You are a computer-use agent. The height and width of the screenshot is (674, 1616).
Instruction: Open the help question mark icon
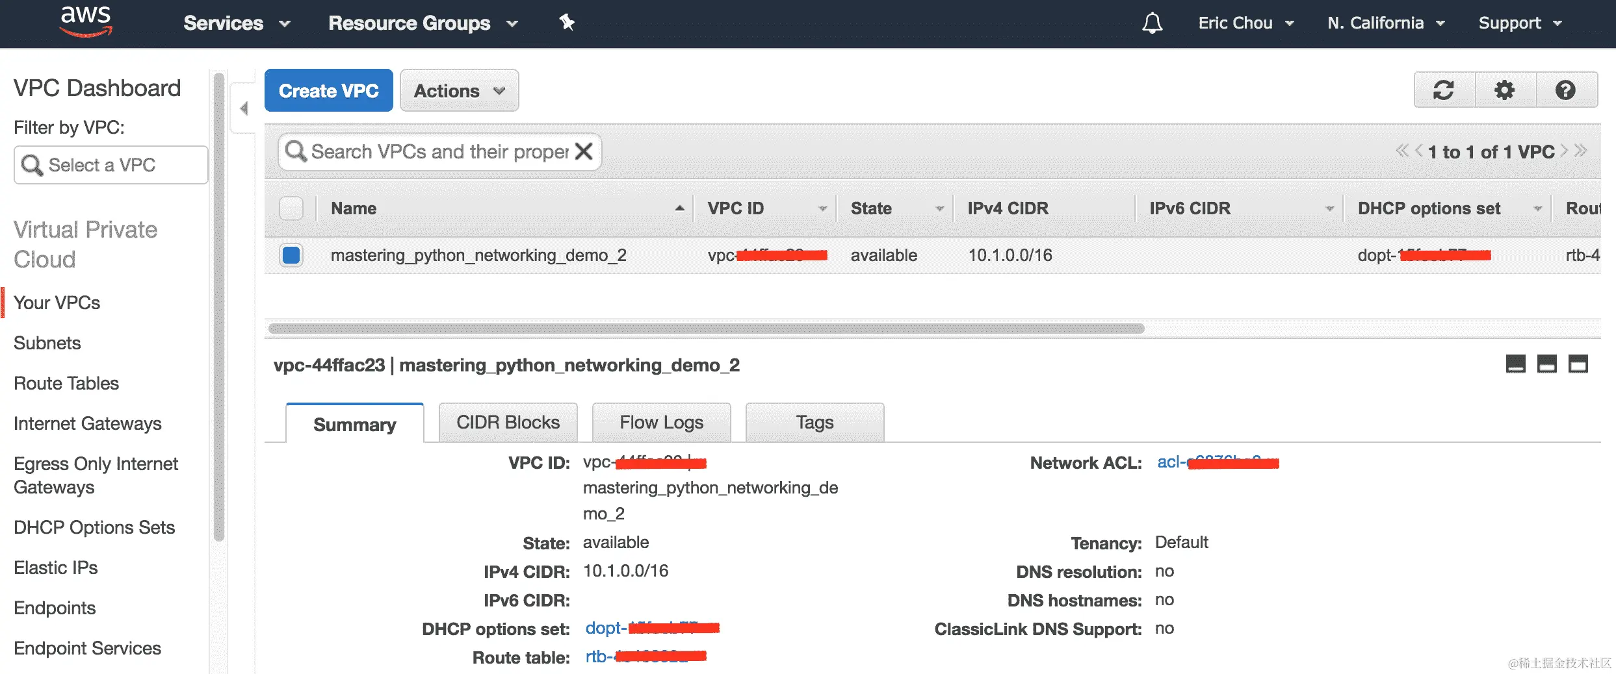click(x=1565, y=90)
